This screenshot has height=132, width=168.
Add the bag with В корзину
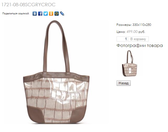point(138,39)
